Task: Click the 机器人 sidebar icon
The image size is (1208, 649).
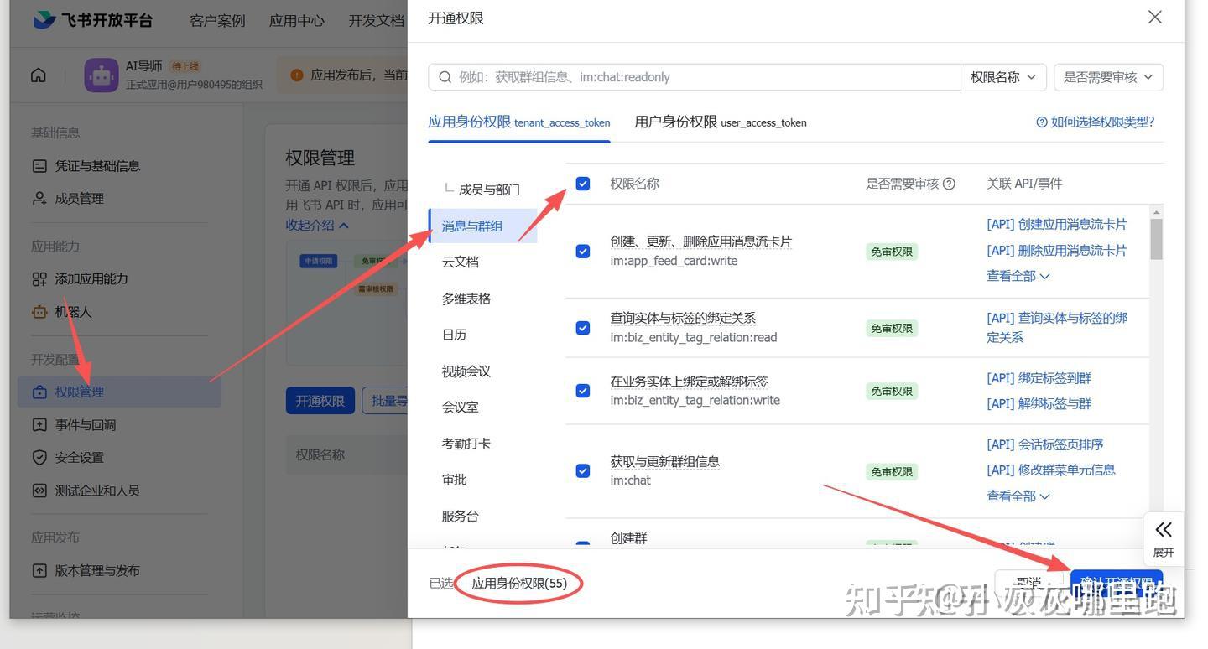Action: point(39,312)
